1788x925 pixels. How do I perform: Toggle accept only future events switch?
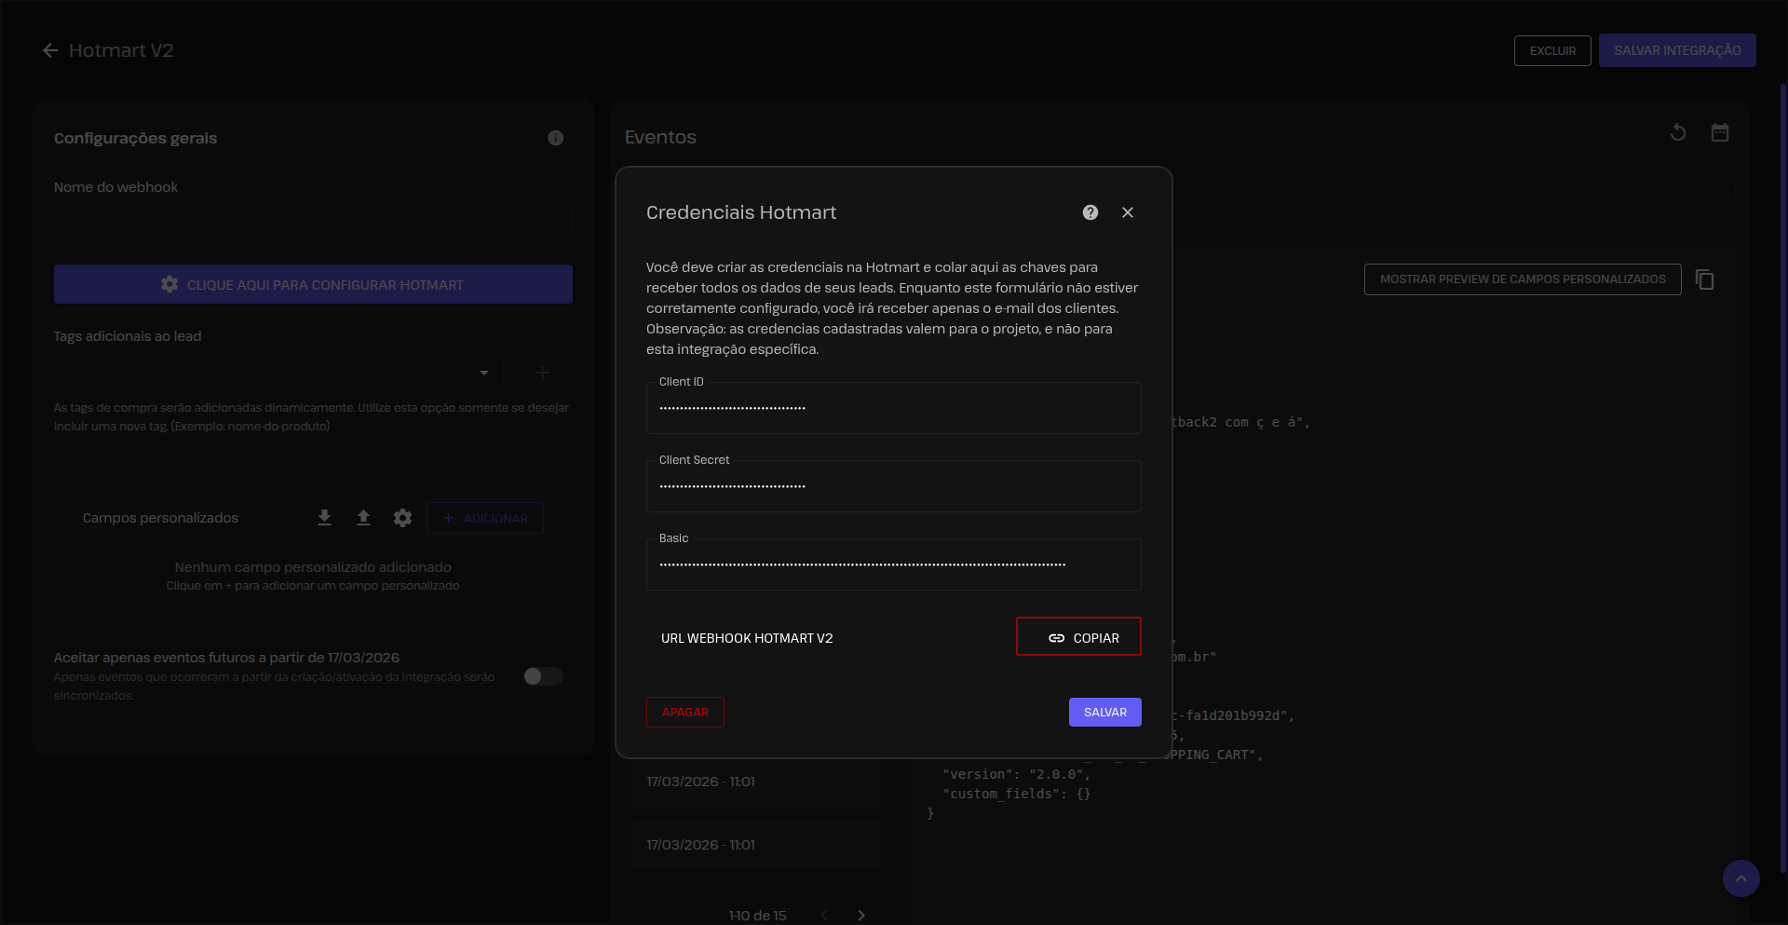click(543, 676)
